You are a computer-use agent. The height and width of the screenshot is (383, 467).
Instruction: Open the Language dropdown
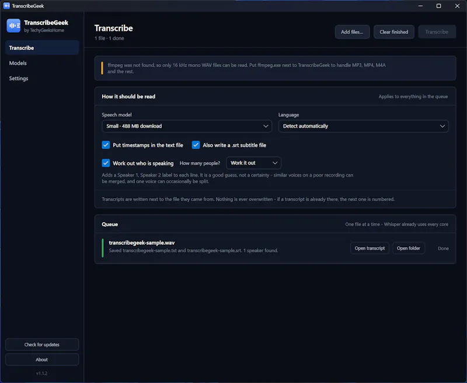[363, 126]
